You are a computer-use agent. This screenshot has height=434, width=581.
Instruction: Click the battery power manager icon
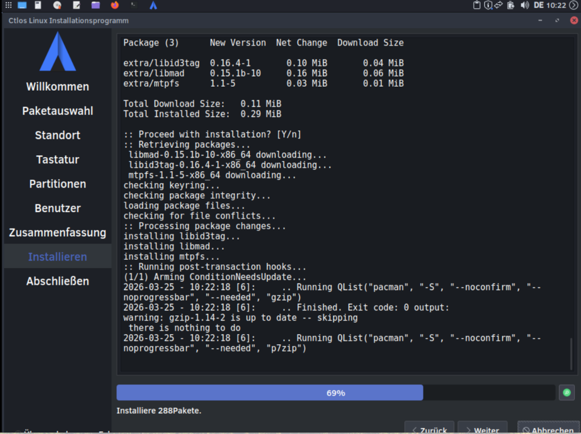pyautogui.click(x=510, y=5)
